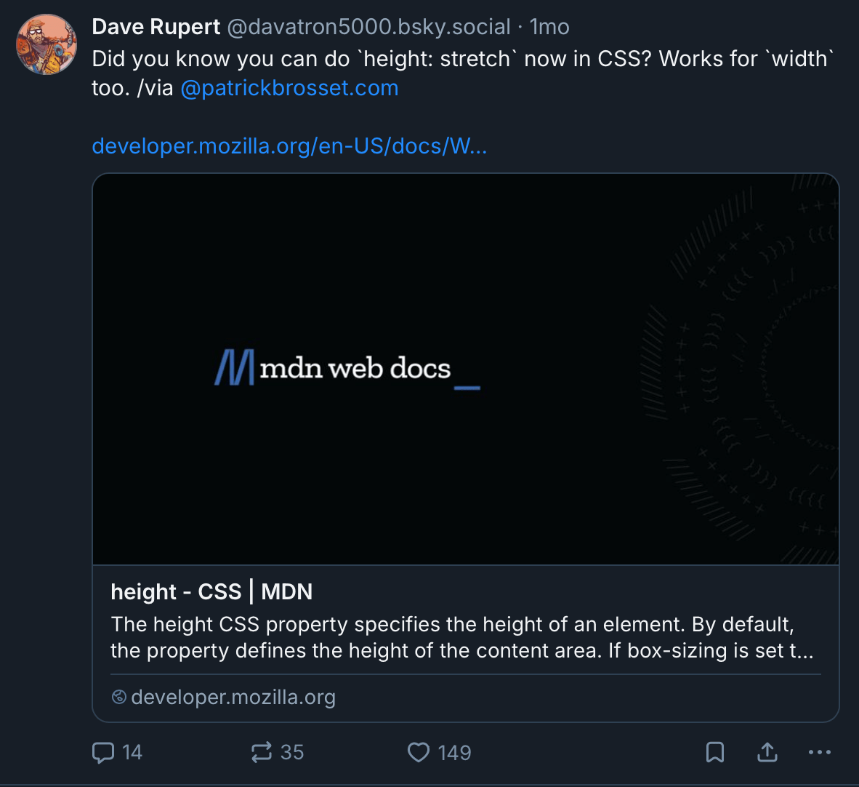
Task: Open the three-dot more options menu
Action: click(820, 752)
